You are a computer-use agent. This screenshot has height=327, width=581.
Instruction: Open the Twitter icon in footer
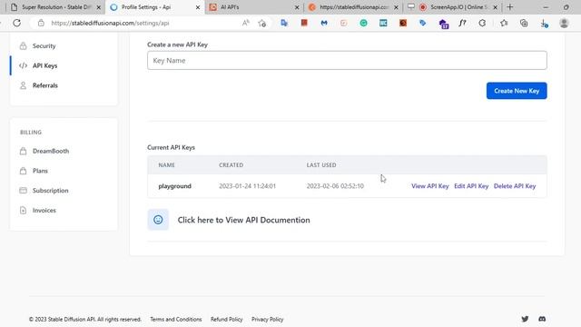(525, 319)
